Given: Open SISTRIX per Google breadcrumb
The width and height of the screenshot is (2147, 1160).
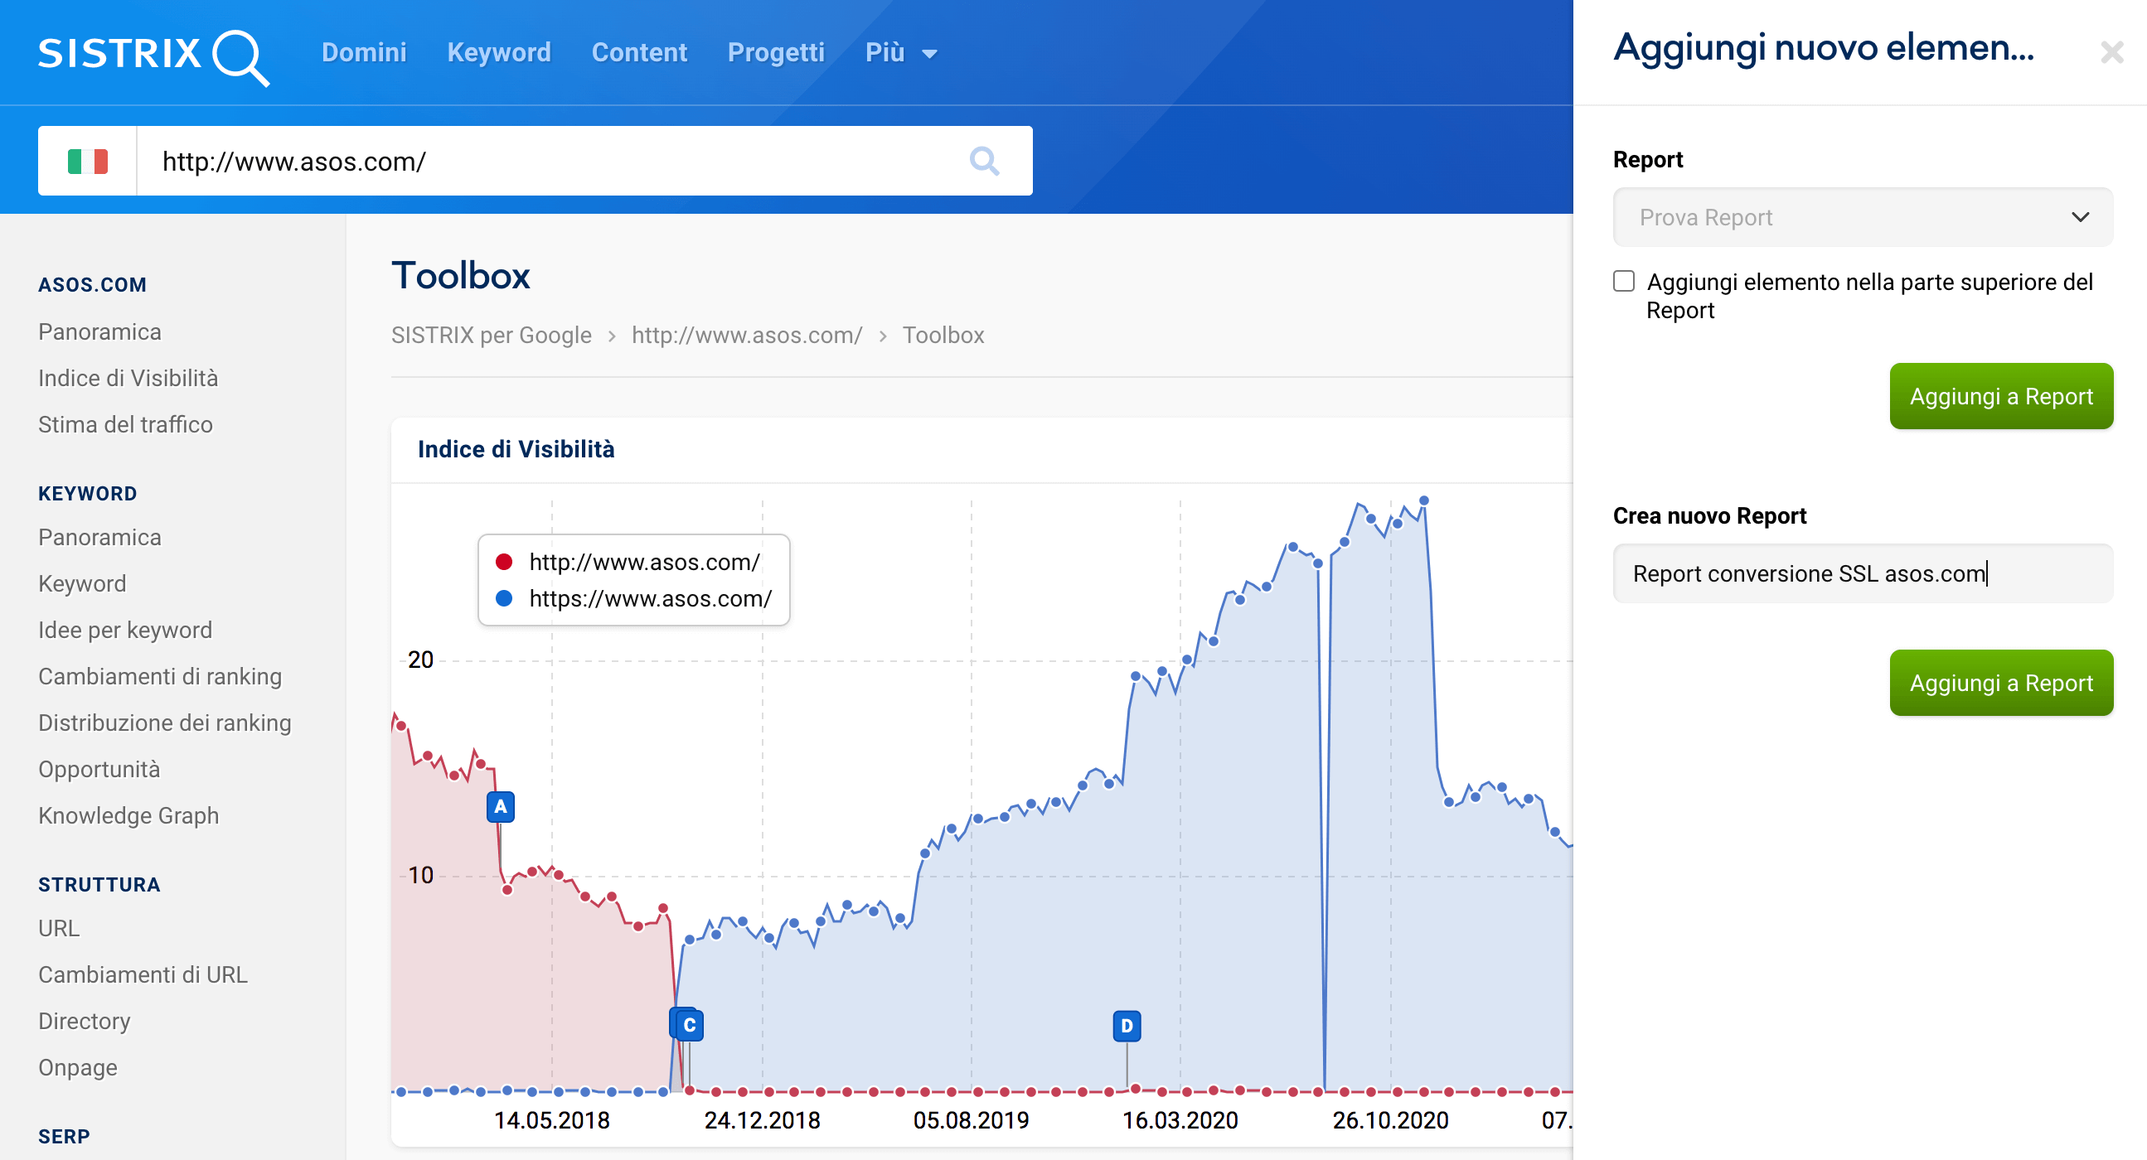Looking at the screenshot, I should point(491,335).
